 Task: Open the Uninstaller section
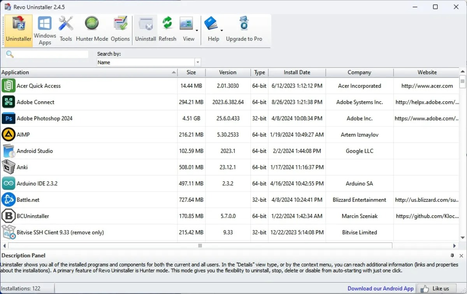tap(18, 30)
